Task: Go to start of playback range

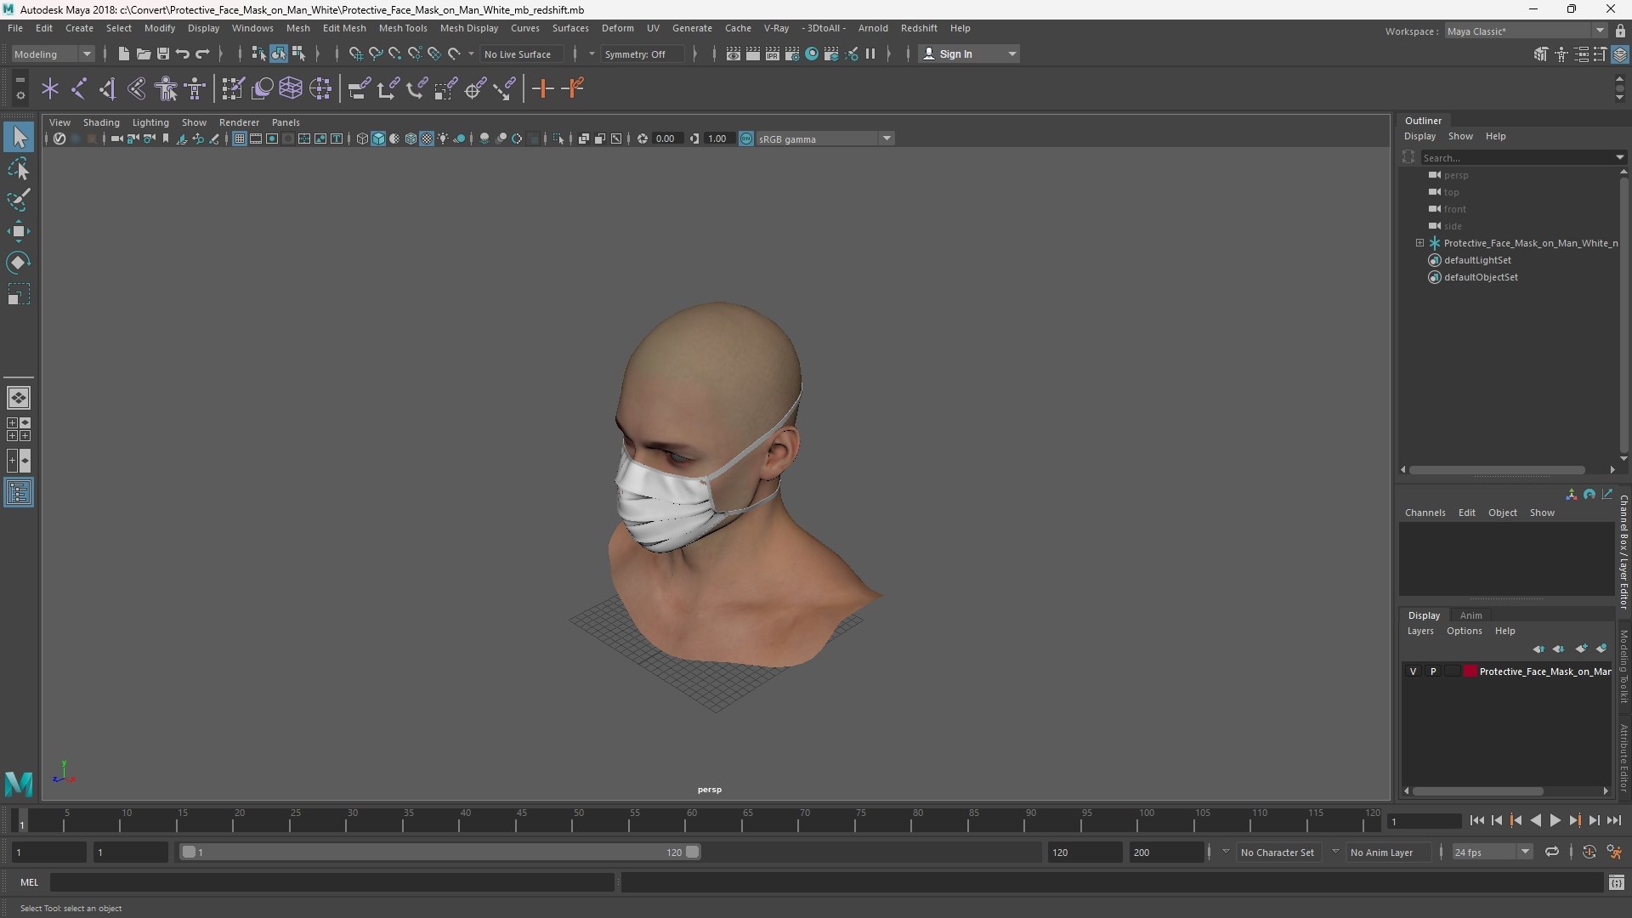Action: [x=1476, y=820]
